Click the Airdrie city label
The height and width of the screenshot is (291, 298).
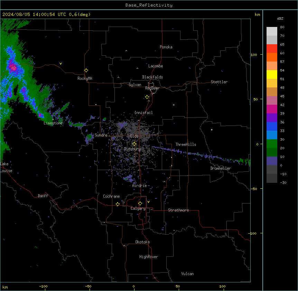click(140, 186)
